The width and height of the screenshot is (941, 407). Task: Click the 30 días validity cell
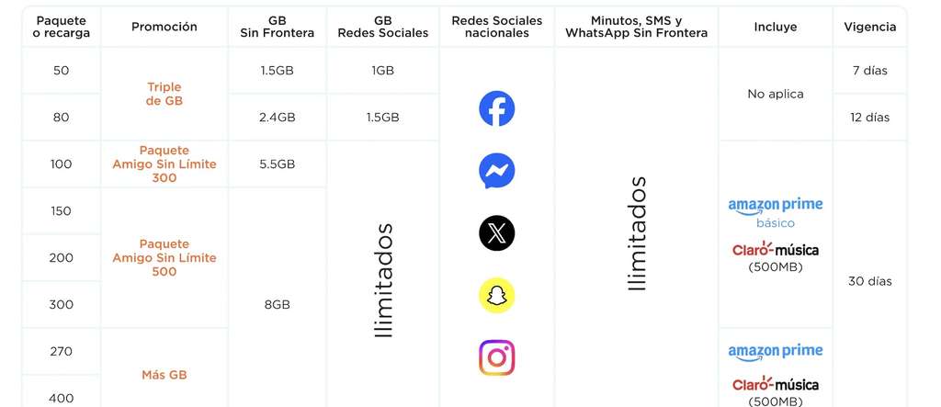[x=869, y=281]
